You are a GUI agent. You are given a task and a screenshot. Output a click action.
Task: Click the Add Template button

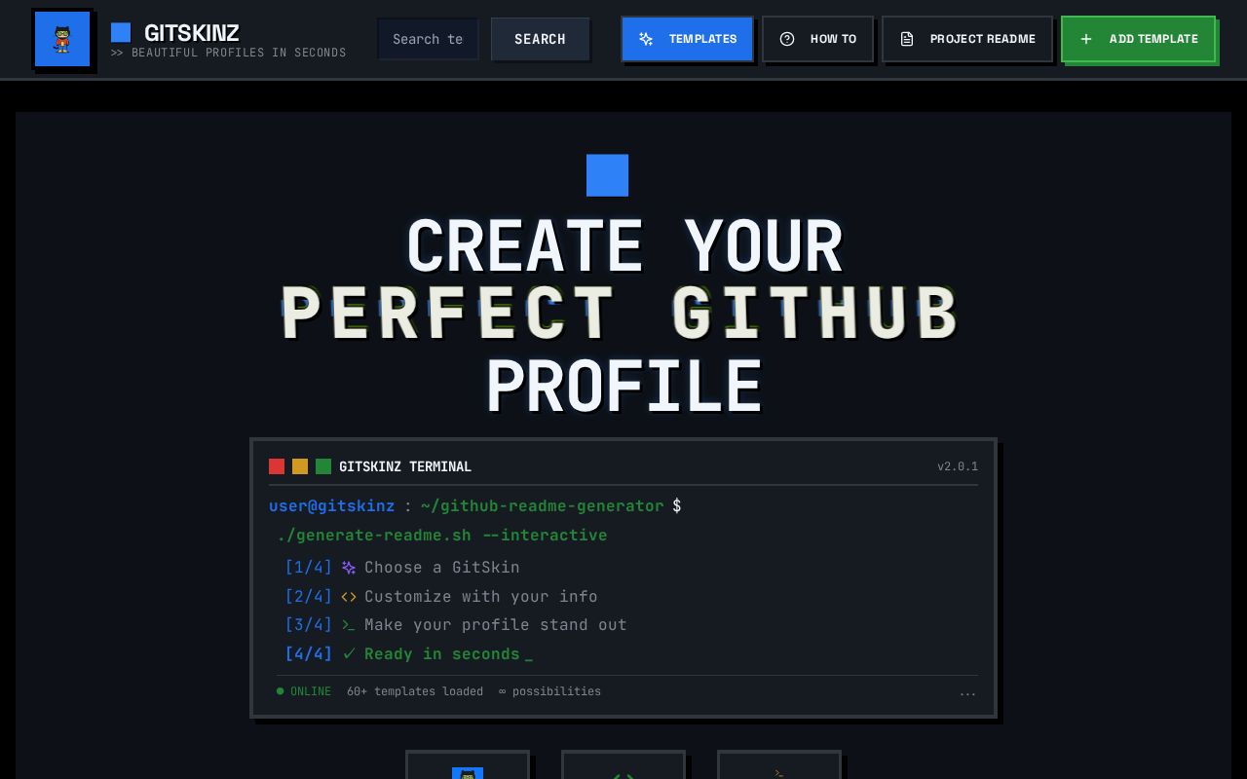[1138, 39]
